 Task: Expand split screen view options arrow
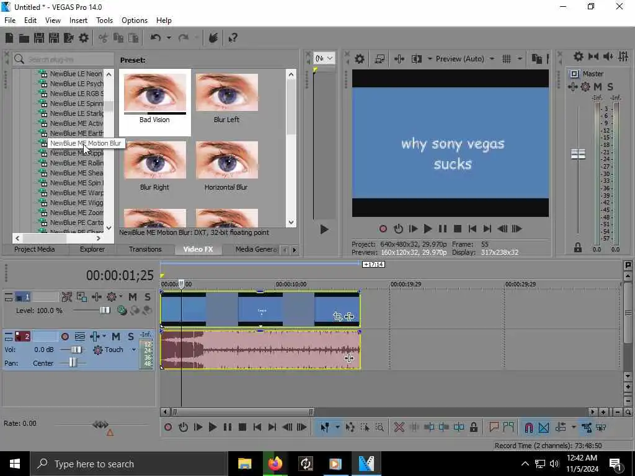430,59
